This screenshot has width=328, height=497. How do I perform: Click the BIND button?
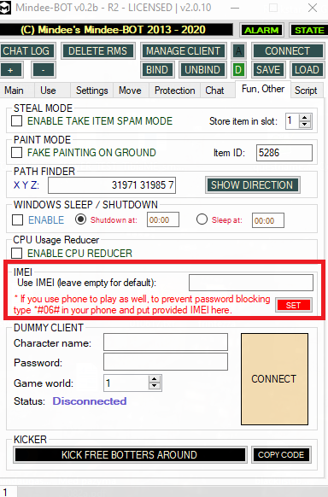[x=157, y=70]
